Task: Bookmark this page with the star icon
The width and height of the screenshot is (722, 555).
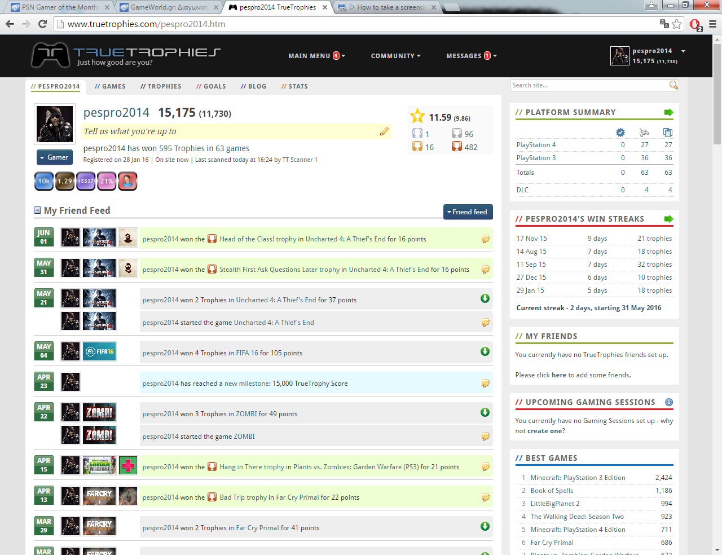Action: pos(677,24)
